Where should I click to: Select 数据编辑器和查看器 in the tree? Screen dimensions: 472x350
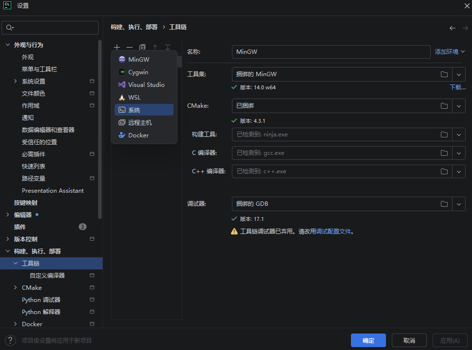coord(48,130)
